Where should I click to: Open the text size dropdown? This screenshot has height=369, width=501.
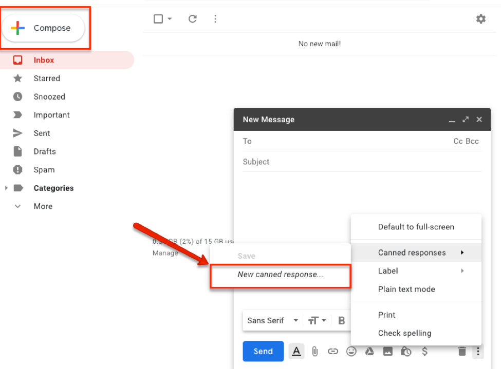pyautogui.click(x=317, y=321)
